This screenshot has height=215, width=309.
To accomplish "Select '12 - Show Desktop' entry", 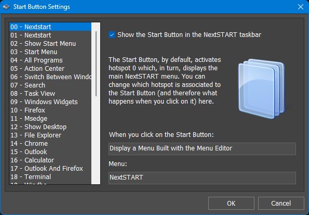I will point(50,127).
